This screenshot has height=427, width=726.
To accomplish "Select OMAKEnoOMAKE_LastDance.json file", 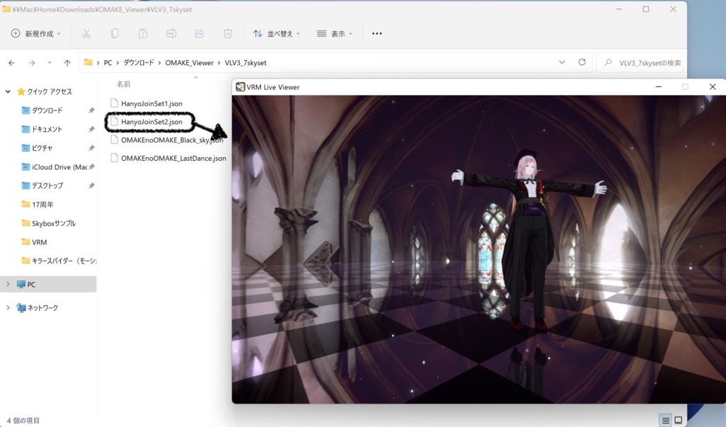I will tap(169, 158).
